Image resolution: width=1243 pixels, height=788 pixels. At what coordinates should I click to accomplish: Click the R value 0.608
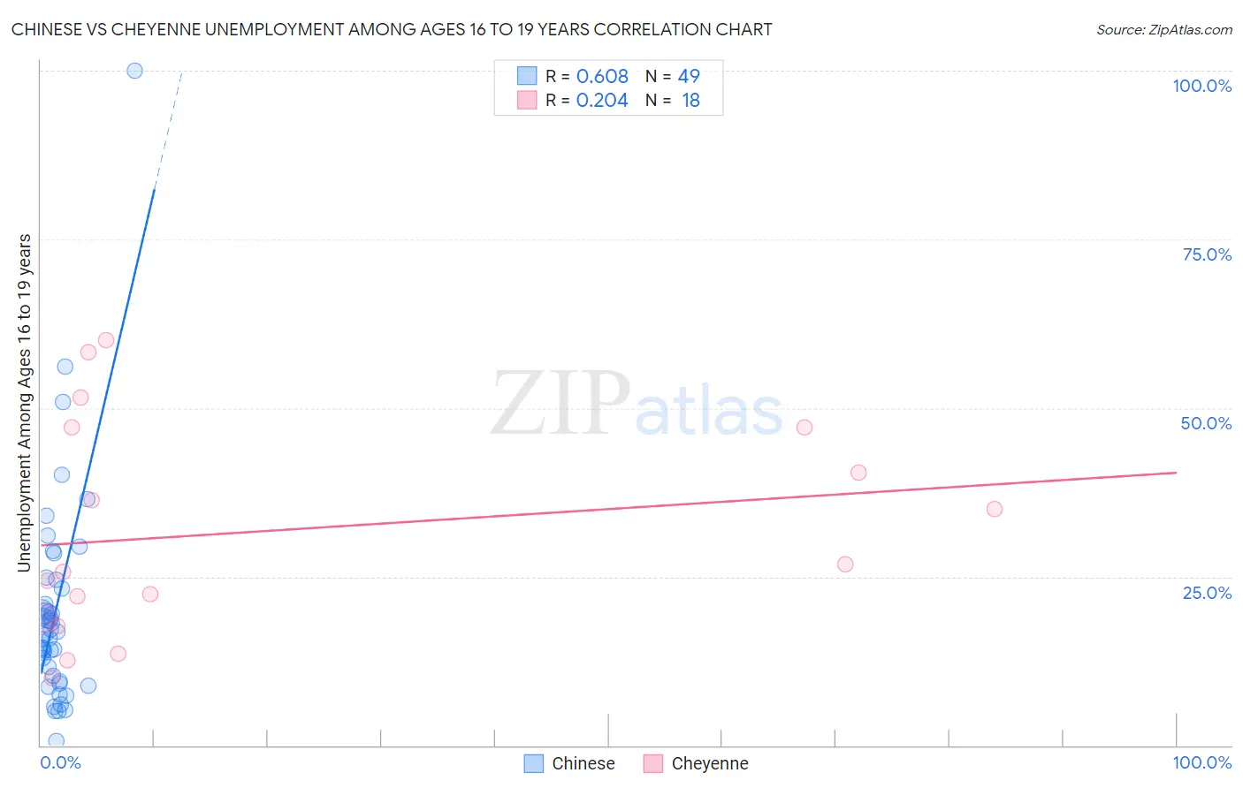click(602, 76)
